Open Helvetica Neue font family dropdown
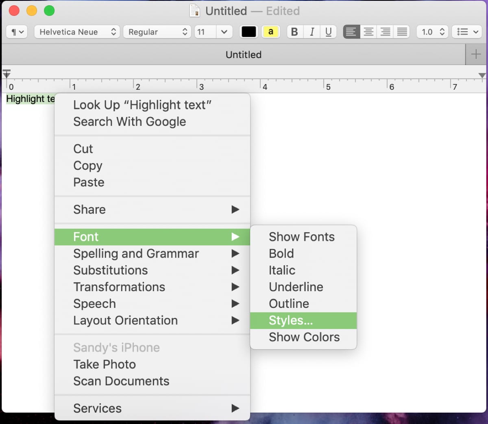The image size is (488, 424). 77,32
